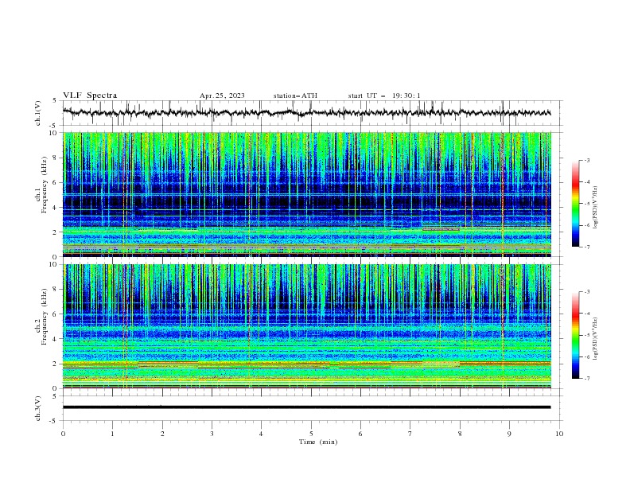Click the "-7" tick on the lower color bar

(587, 379)
